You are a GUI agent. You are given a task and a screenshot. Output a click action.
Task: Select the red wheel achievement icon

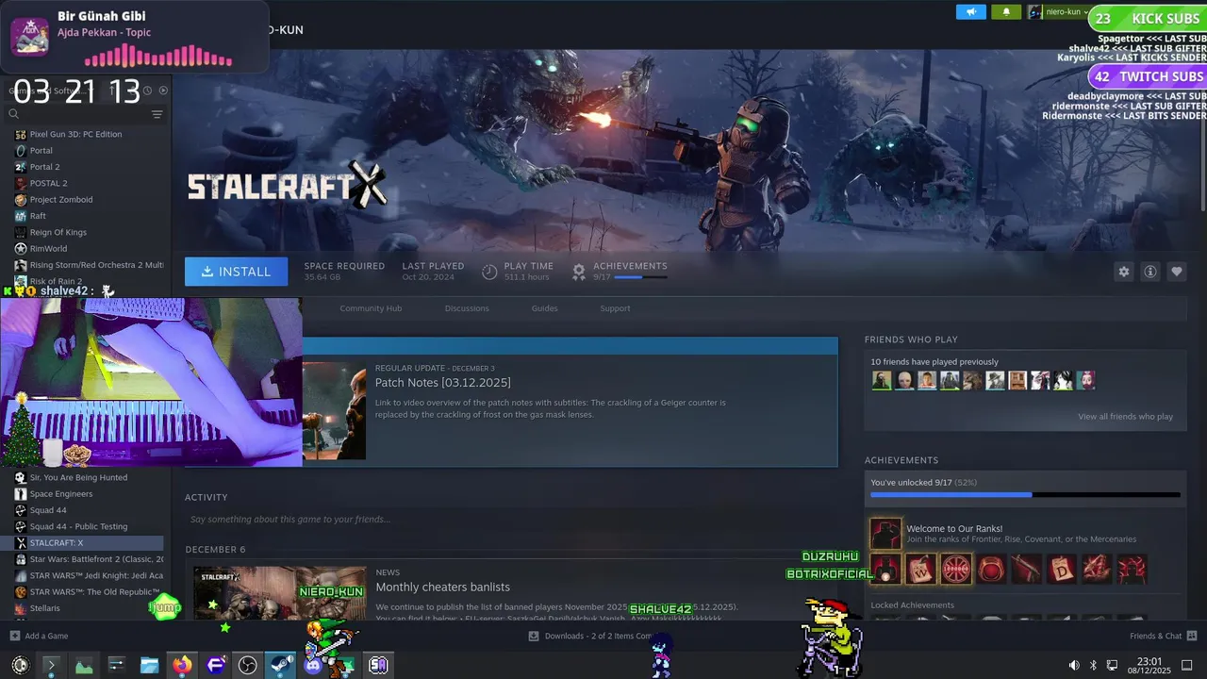956,569
